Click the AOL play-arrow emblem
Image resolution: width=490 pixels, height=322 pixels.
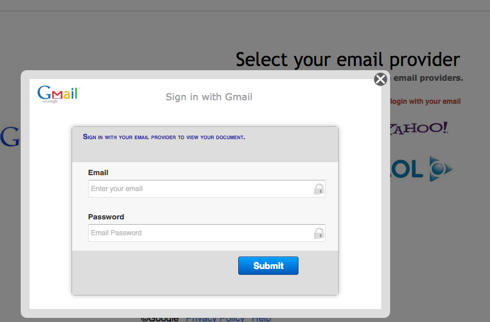click(440, 169)
